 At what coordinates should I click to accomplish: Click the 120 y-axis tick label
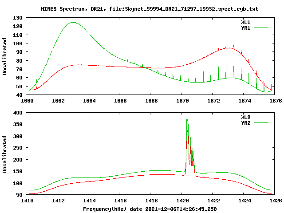[x=18, y=26]
